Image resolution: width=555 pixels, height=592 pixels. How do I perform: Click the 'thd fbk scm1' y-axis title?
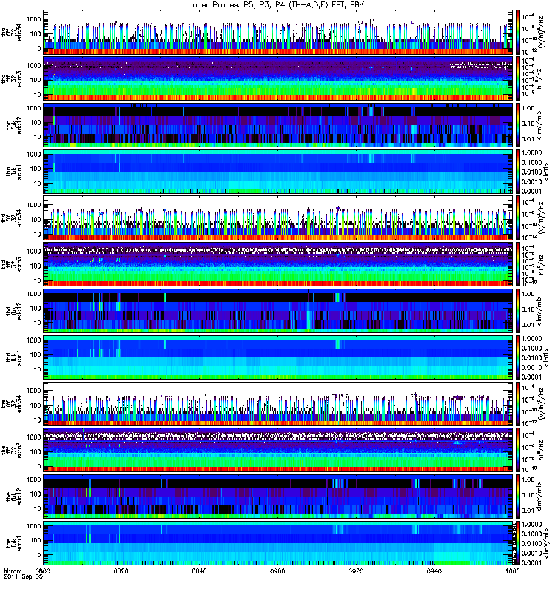pos(13,357)
